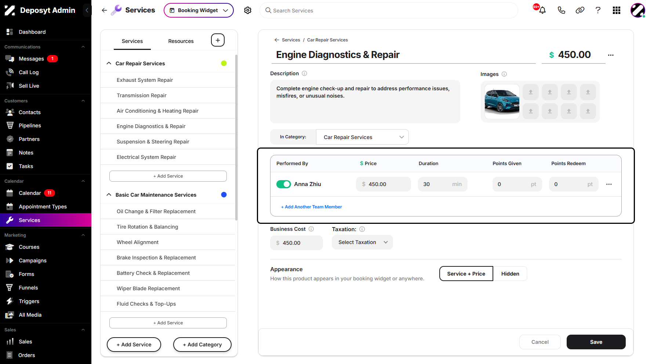Open the In Category dropdown
The image size is (654, 364).
click(362, 137)
